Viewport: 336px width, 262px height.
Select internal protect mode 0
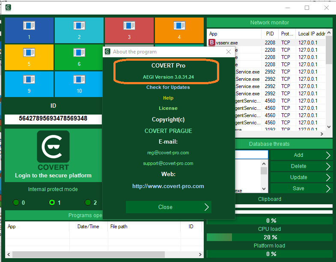click(x=16, y=202)
